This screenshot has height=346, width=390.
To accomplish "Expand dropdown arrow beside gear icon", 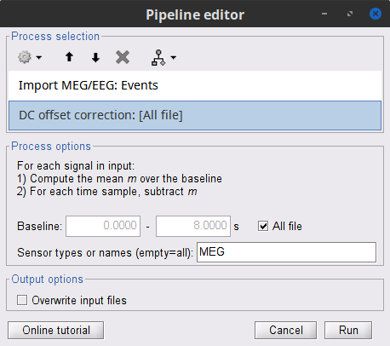I will coord(39,58).
